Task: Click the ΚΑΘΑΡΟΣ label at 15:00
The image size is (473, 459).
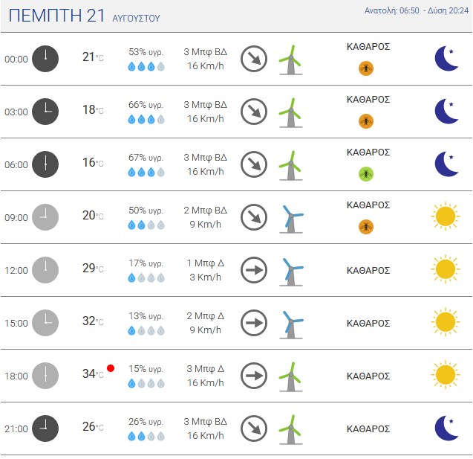Action: pyautogui.click(x=368, y=324)
